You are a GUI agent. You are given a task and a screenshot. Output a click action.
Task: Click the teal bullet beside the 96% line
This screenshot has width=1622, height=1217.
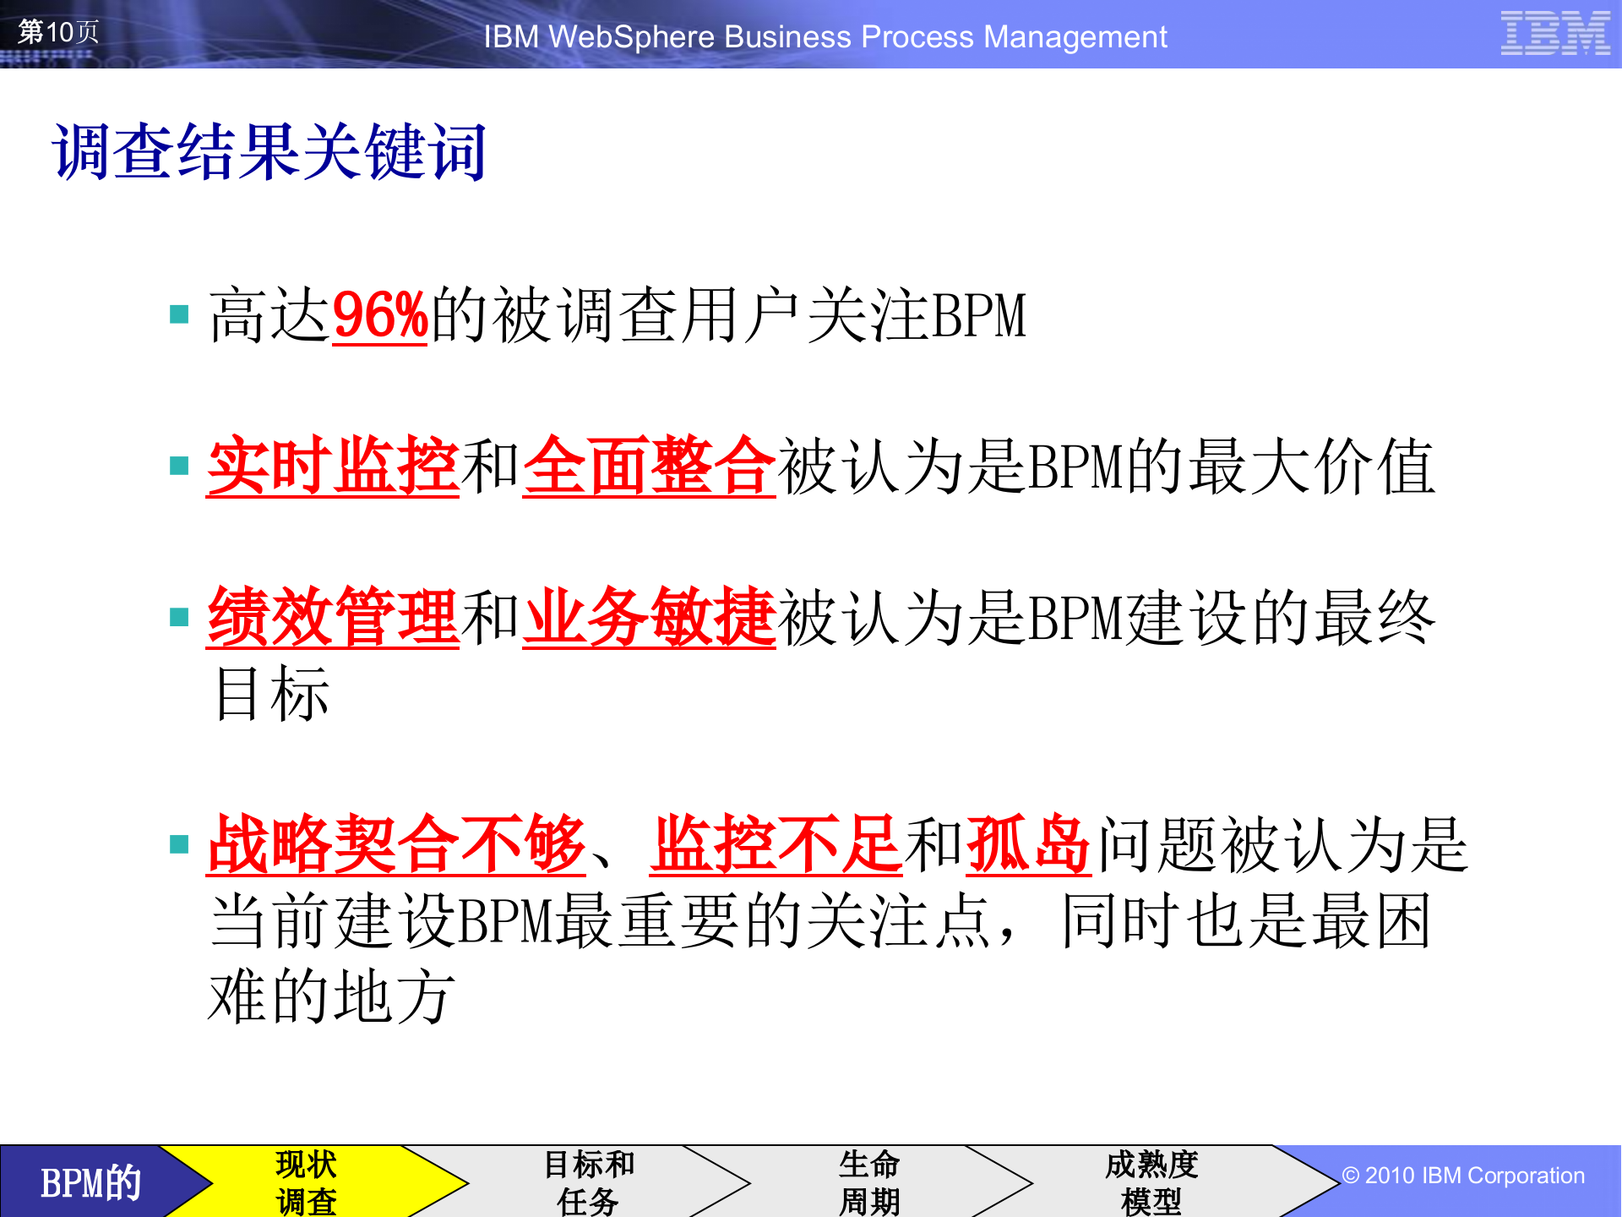(177, 313)
